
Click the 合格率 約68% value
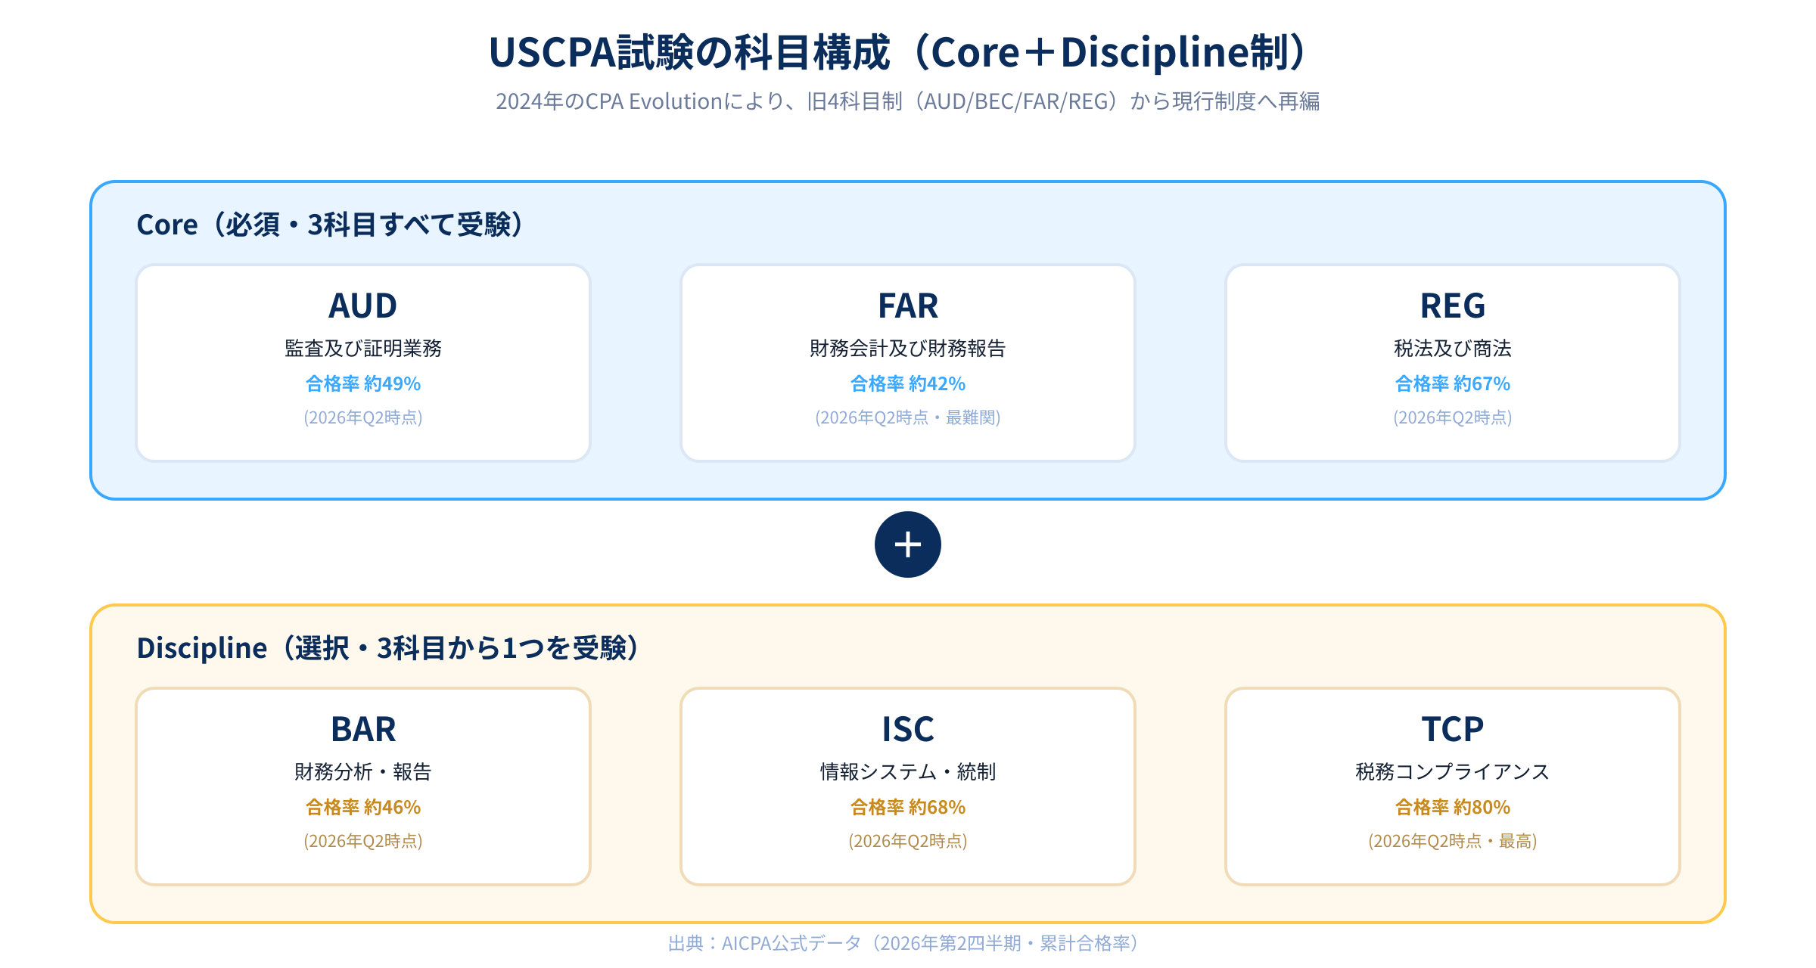908,807
